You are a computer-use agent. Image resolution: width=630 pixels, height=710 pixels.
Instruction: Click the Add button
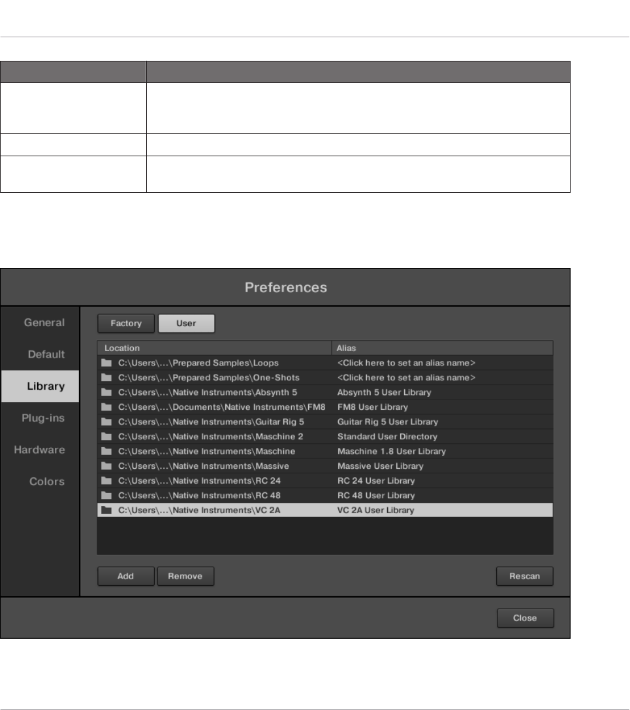coord(126,576)
